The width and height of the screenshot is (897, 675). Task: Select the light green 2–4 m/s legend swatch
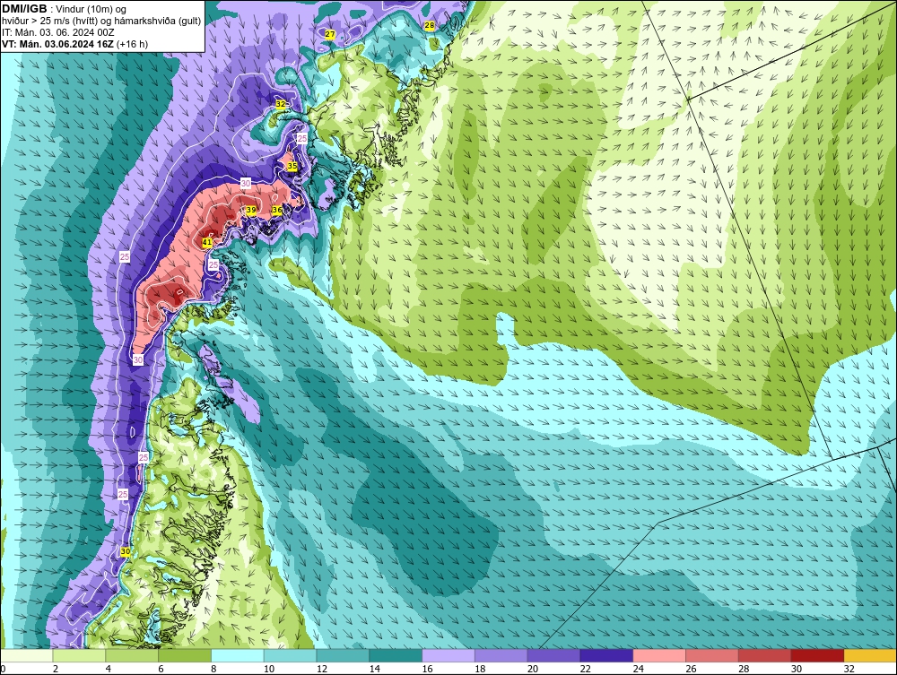tap(80, 655)
